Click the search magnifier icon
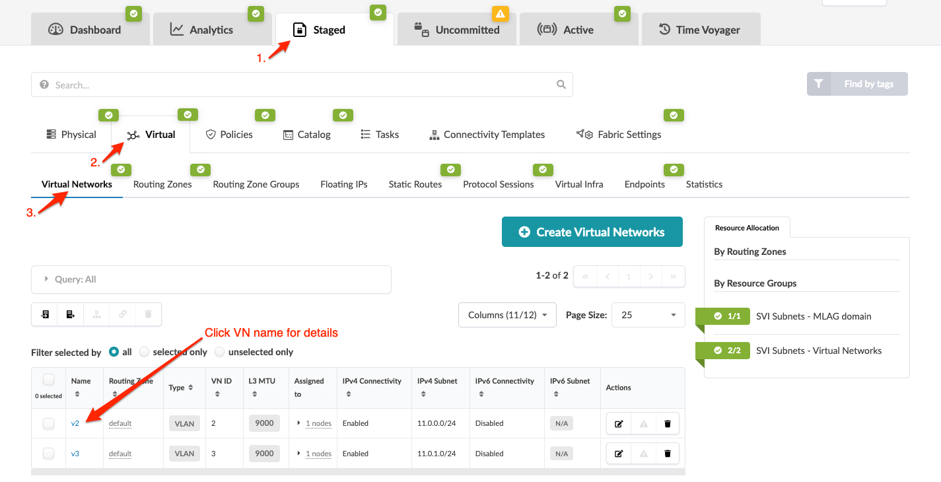The height and width of the screenshot is (482, 941). [561, 85]
